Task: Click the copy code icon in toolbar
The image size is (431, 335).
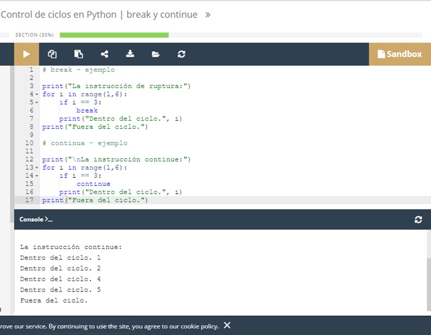Action: pyautogui.click(x=52, y=54)
